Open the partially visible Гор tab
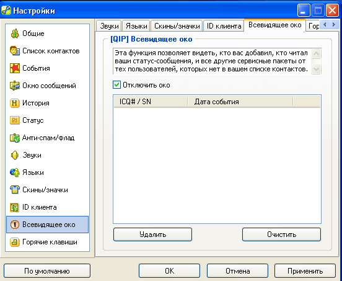Image resolution: width=342 pixels, height=281 pixels. (x=313, y=26)
